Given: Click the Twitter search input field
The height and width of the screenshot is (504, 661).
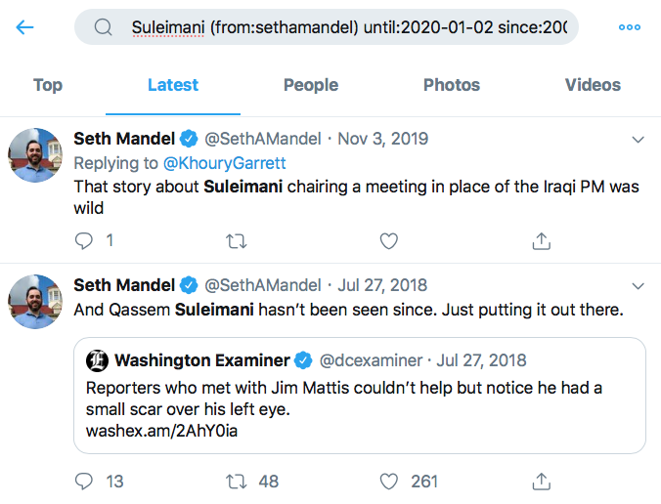Looking at the screenshot, I should tap(332, 27).
